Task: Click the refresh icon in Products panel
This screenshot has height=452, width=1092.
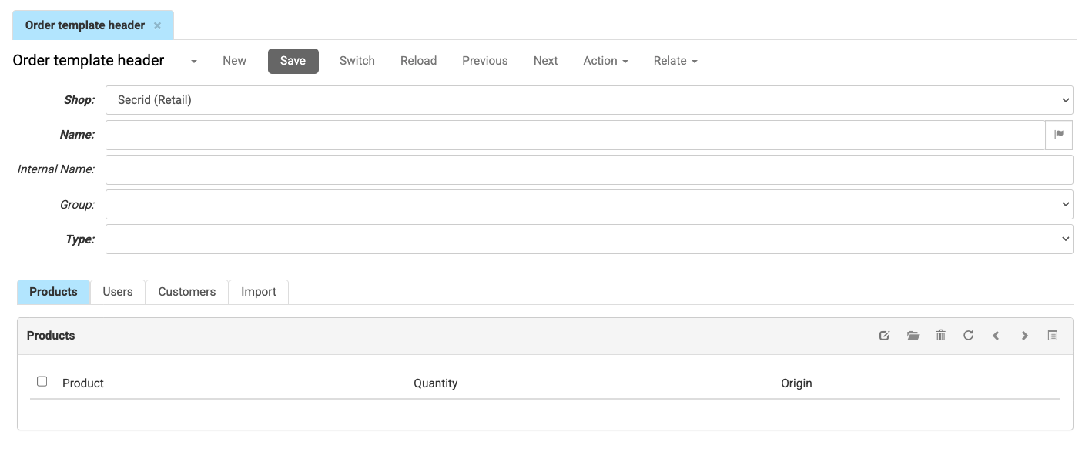Action: [x=968, y=336]
